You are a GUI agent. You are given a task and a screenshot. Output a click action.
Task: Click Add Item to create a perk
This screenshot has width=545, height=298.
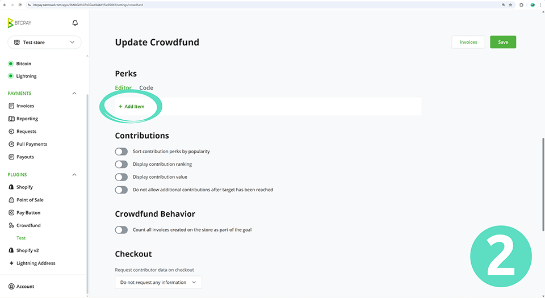click(x=132, y=107)
